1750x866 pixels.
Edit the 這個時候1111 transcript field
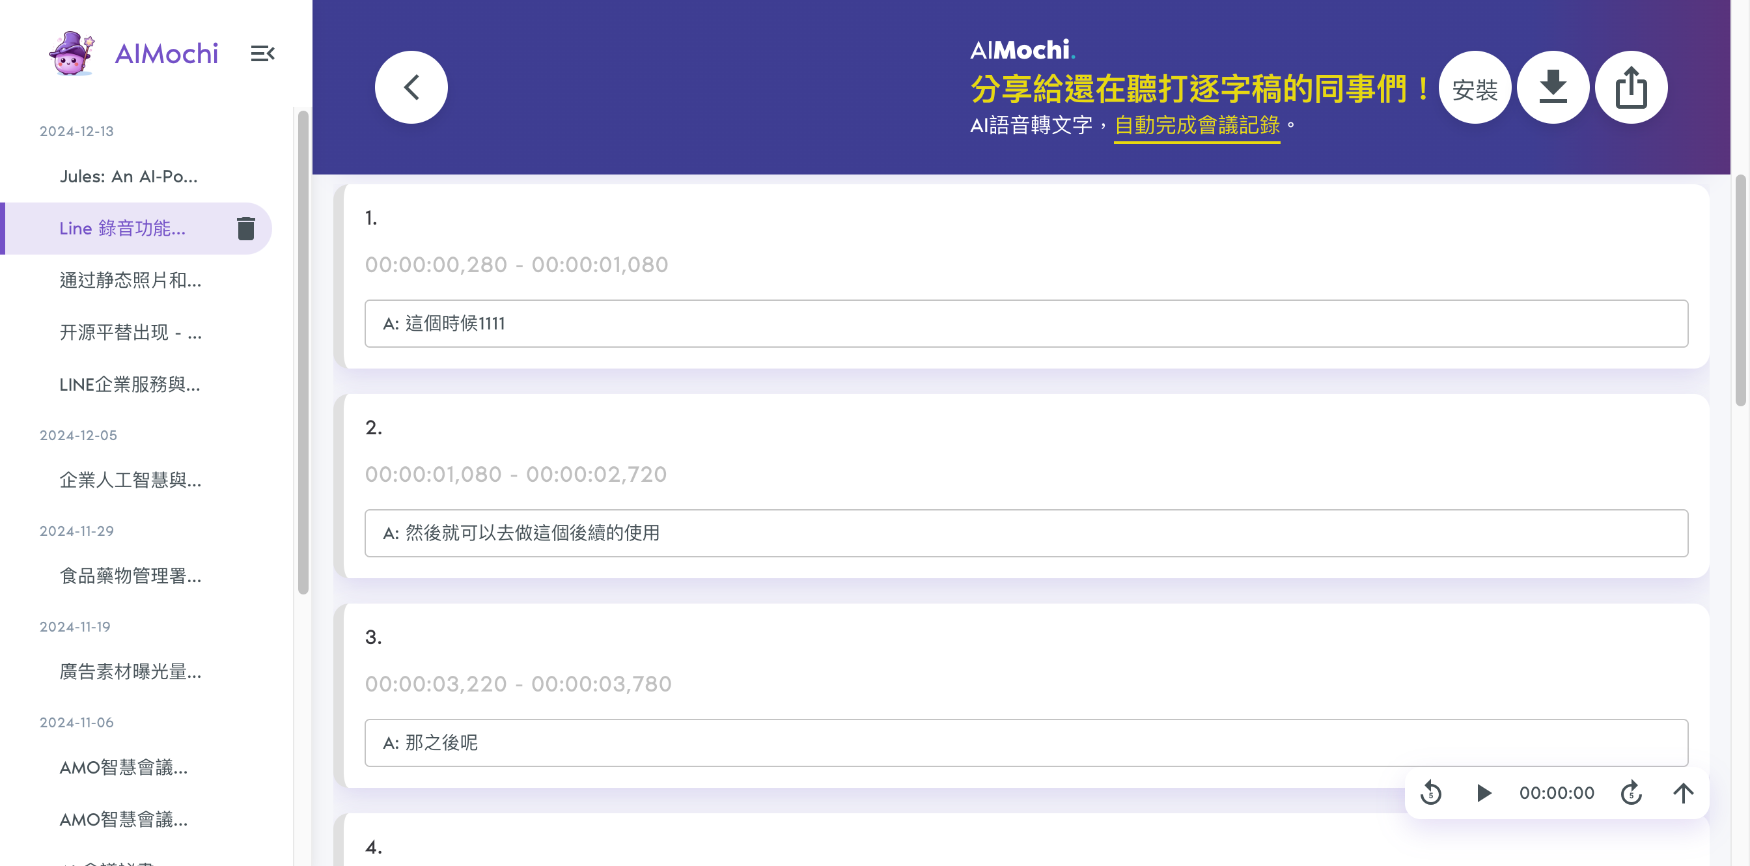coord(1026,324)
